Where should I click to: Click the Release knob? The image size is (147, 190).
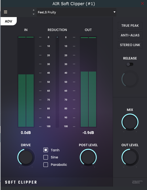(x=130, y=79)
